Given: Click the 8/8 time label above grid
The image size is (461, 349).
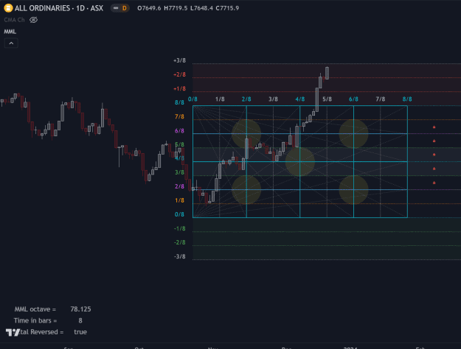Looking at the screenshot, I should [407, 99].
